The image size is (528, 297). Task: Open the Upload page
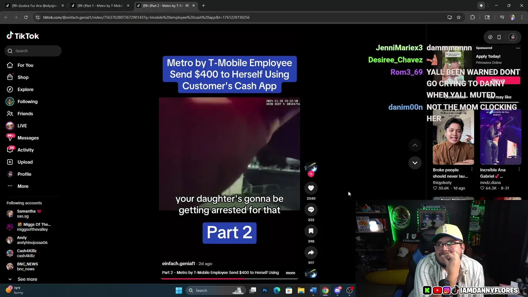(x=25, y=162)
